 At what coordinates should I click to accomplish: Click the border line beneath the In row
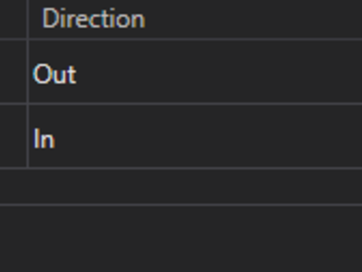pyautogui.click(x=181, y=168)
